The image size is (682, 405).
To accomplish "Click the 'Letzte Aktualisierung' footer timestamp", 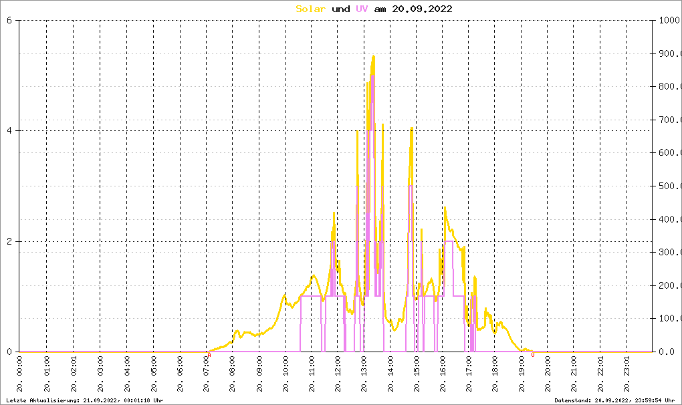I will (84, 400).
